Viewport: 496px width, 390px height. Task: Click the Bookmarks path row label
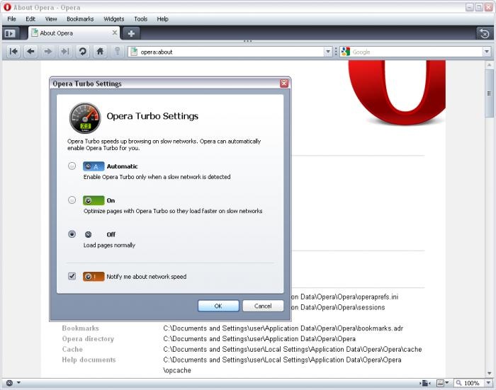(x=80, y=328)
